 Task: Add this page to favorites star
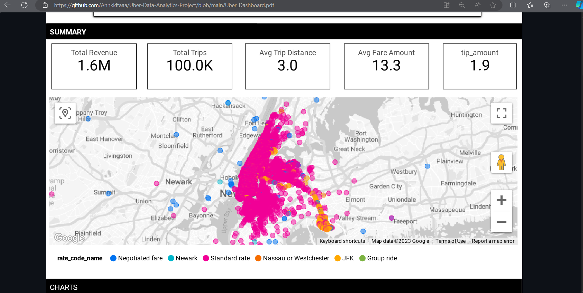pyautogui.click(x=493, y=5)
